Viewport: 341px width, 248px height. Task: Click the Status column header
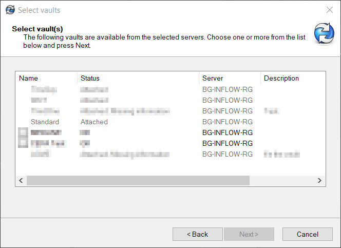coord(138,78)
